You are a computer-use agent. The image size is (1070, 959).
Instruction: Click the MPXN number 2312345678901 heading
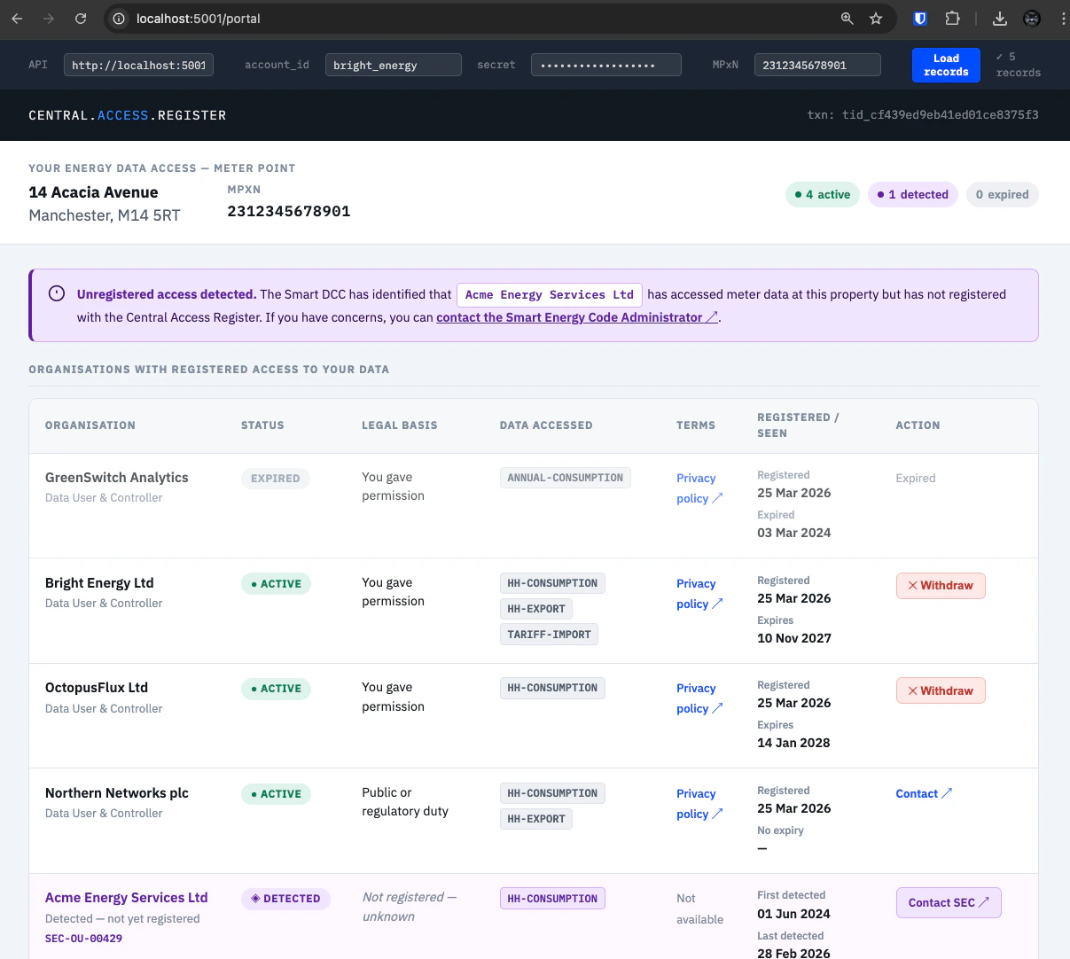point(289,211)
